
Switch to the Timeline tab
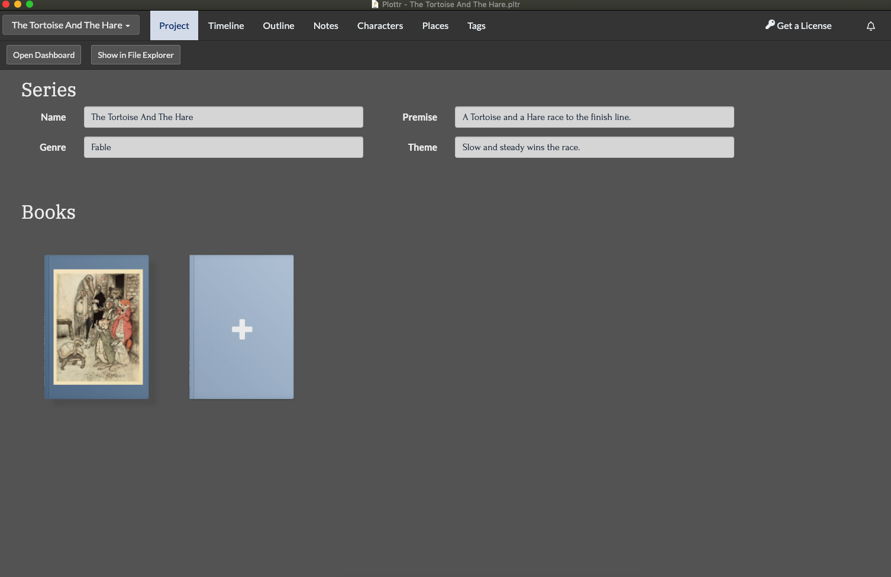[225, 25]
